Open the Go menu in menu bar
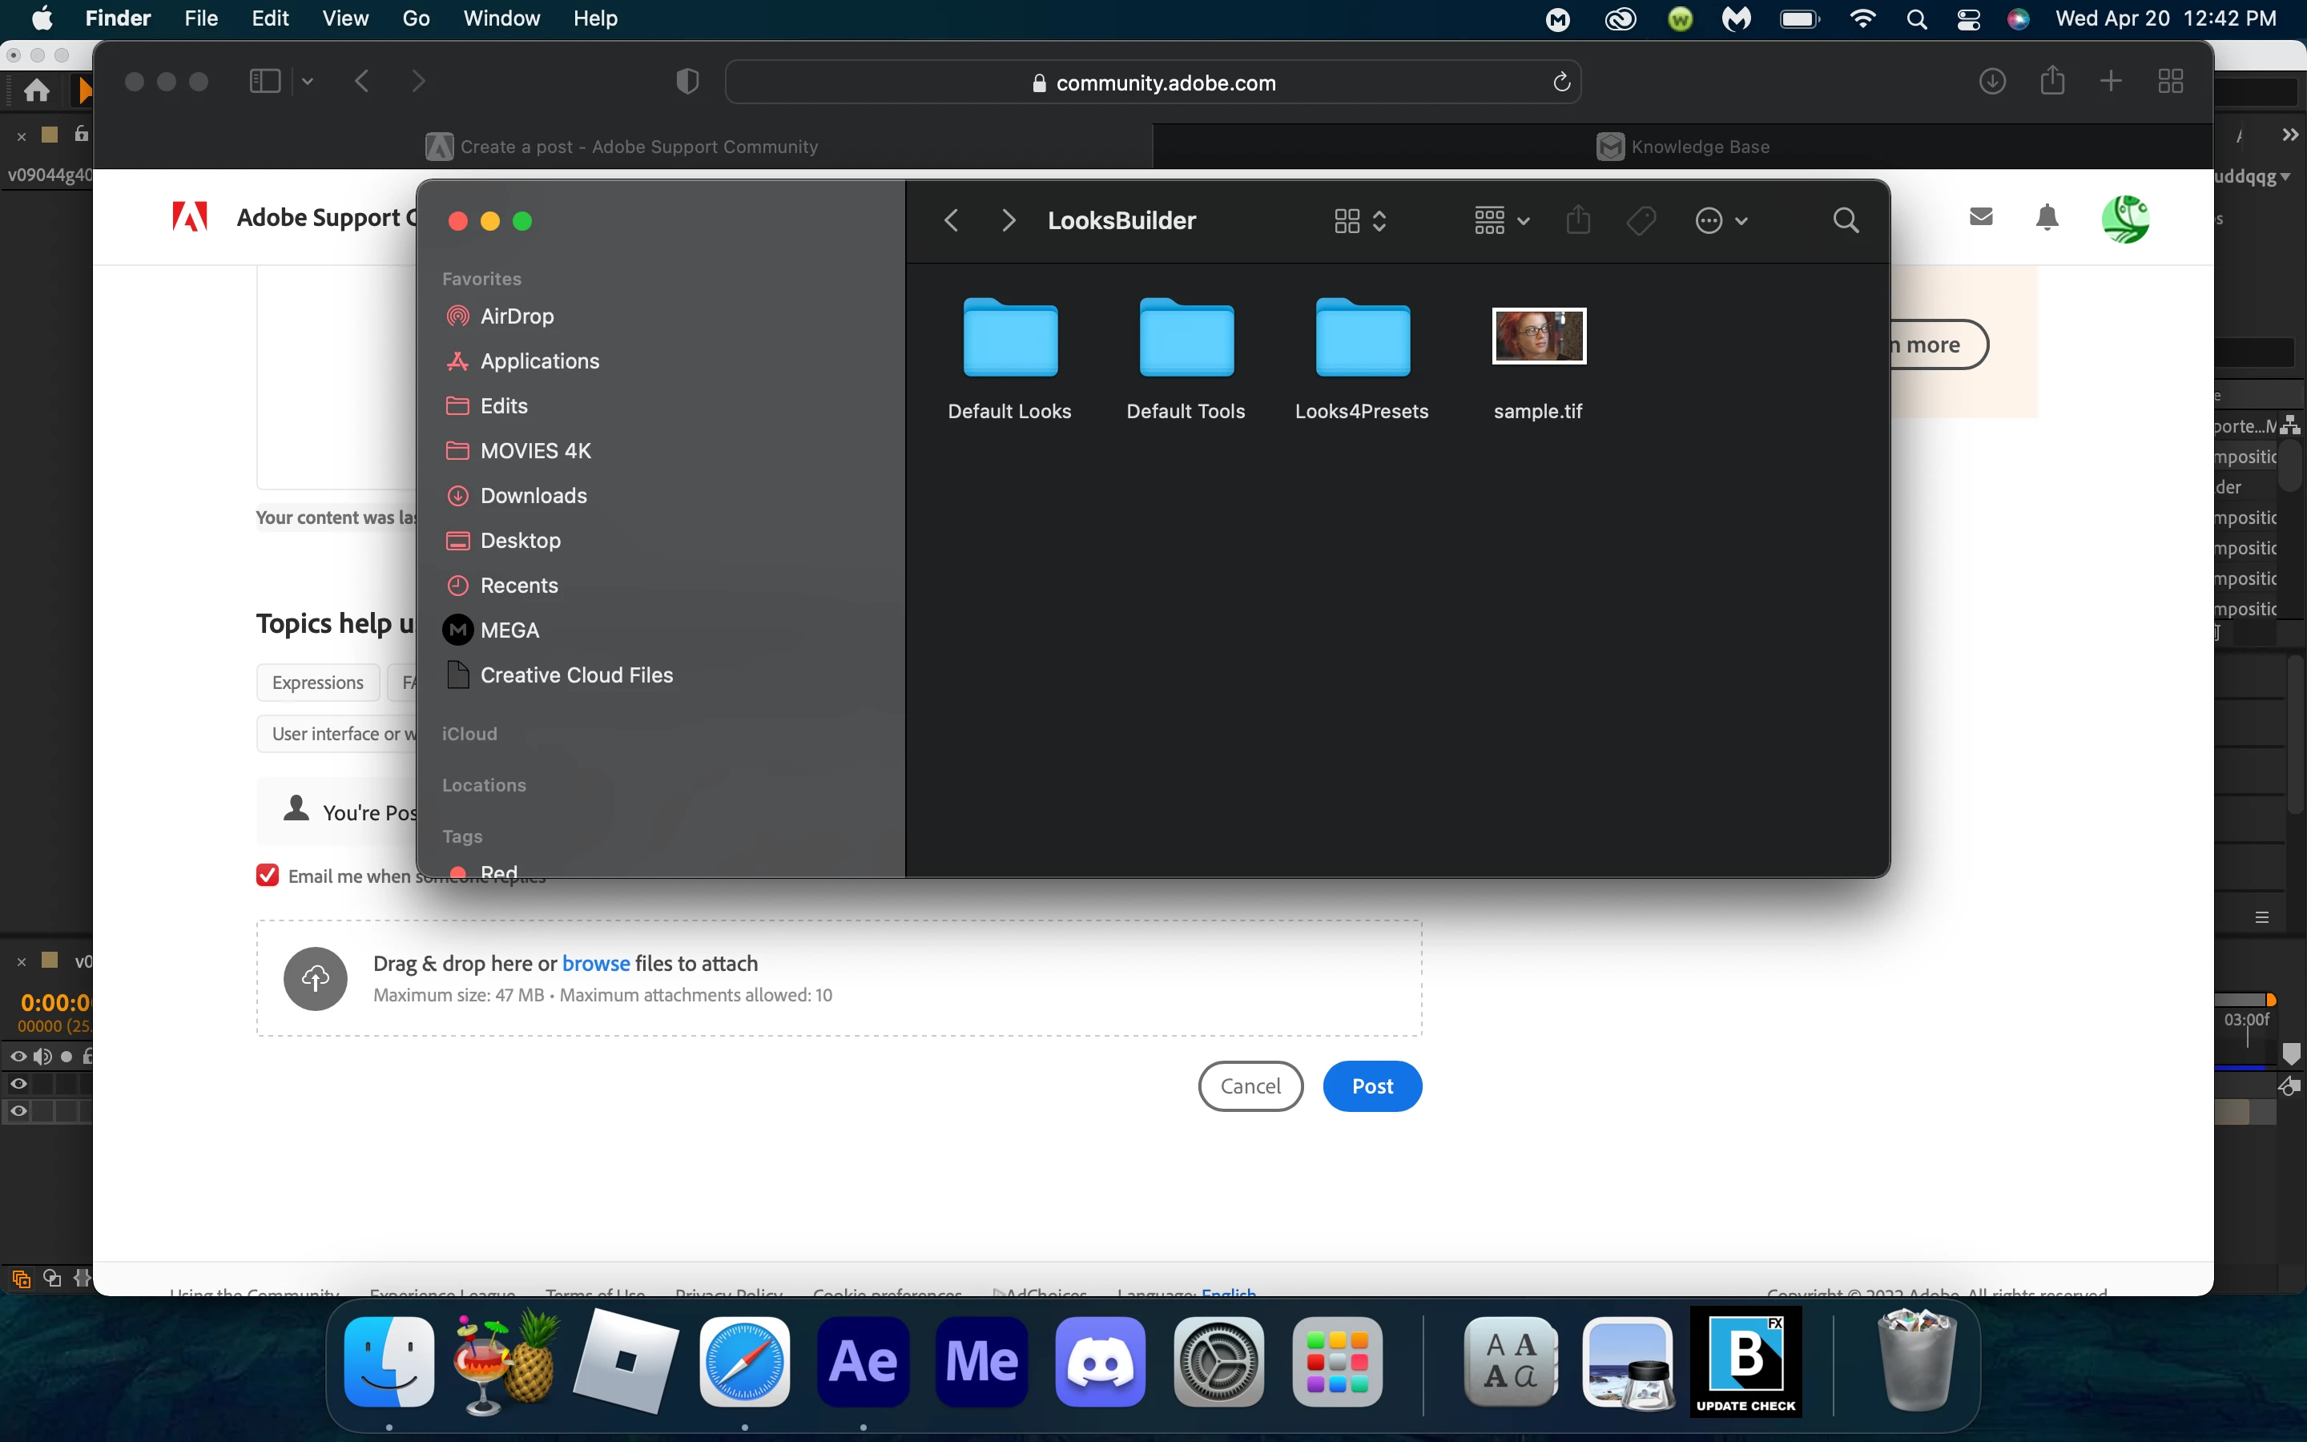This screenshot has width=2307, height=1442. click(416, 18)
